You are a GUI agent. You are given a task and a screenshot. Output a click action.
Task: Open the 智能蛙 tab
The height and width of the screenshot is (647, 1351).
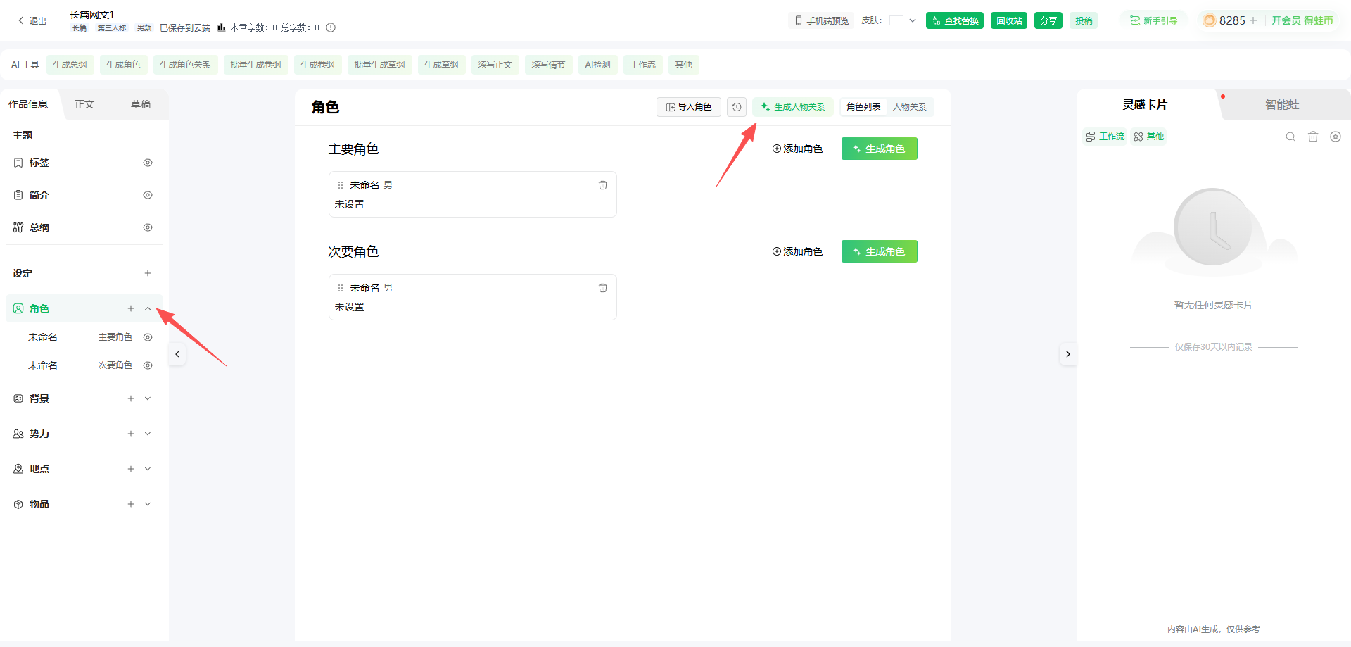tap(1282, 105)
